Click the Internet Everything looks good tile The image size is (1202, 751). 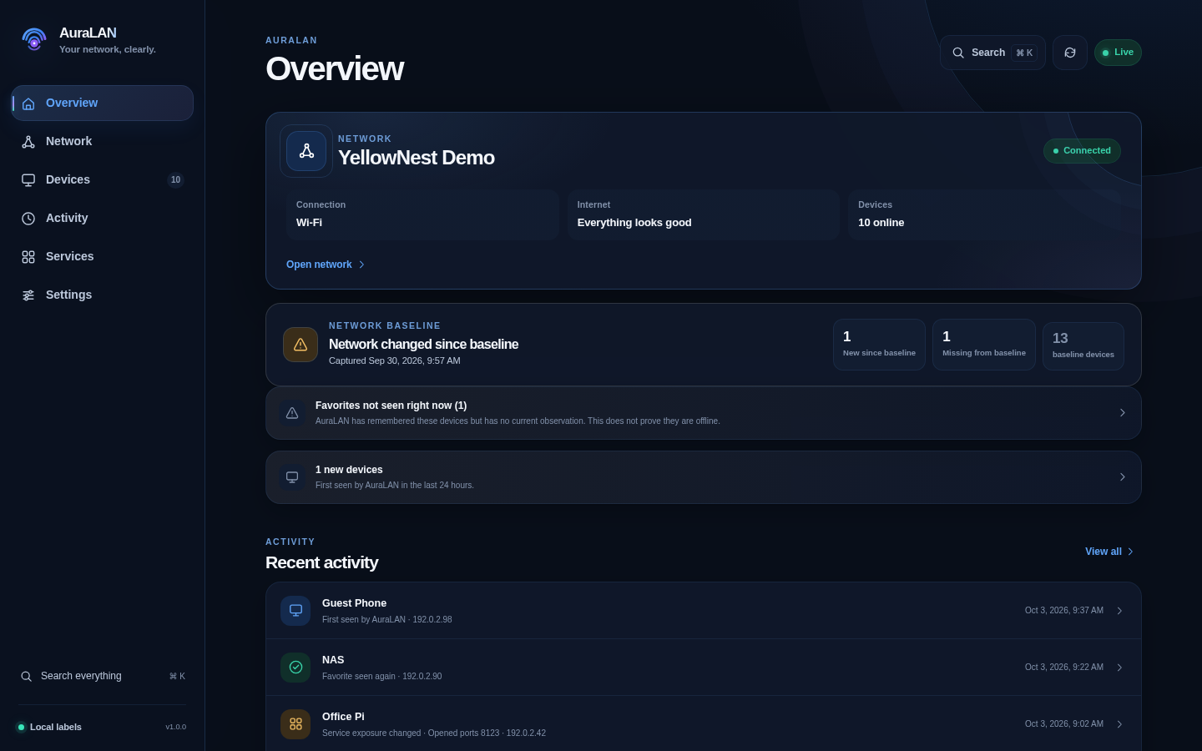tap(704, 214)
